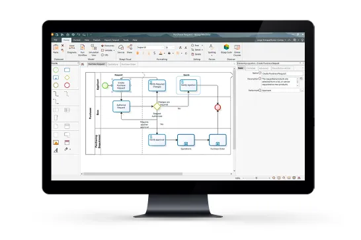This screenshot has width=361, height=240.
Task: Open the user account dropdown in title bar
Action: click(x=271, y=40)
